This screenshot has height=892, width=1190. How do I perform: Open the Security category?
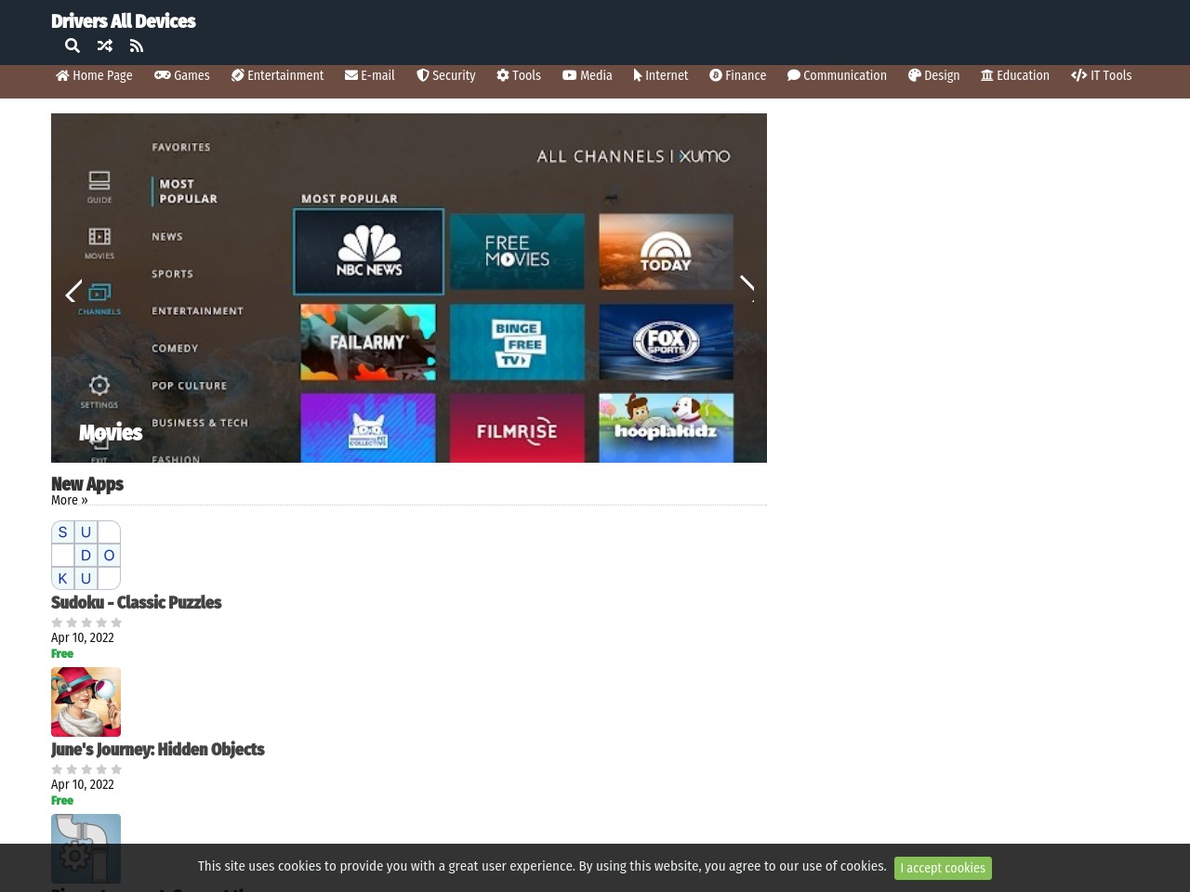tap(446, 75)
